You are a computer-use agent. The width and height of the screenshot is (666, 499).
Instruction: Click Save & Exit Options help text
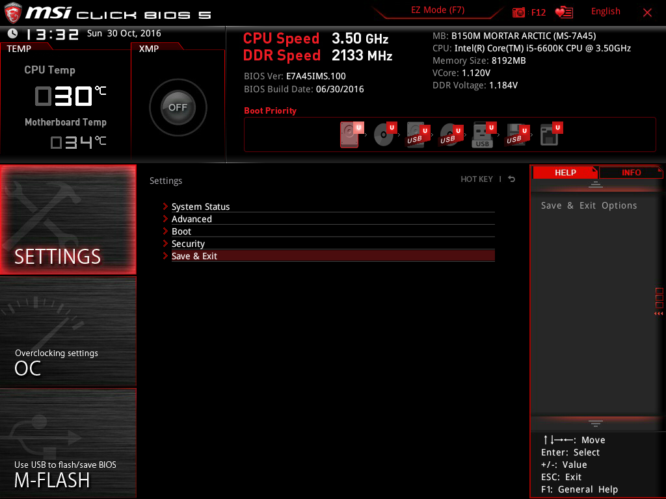(x=589, y=205)
